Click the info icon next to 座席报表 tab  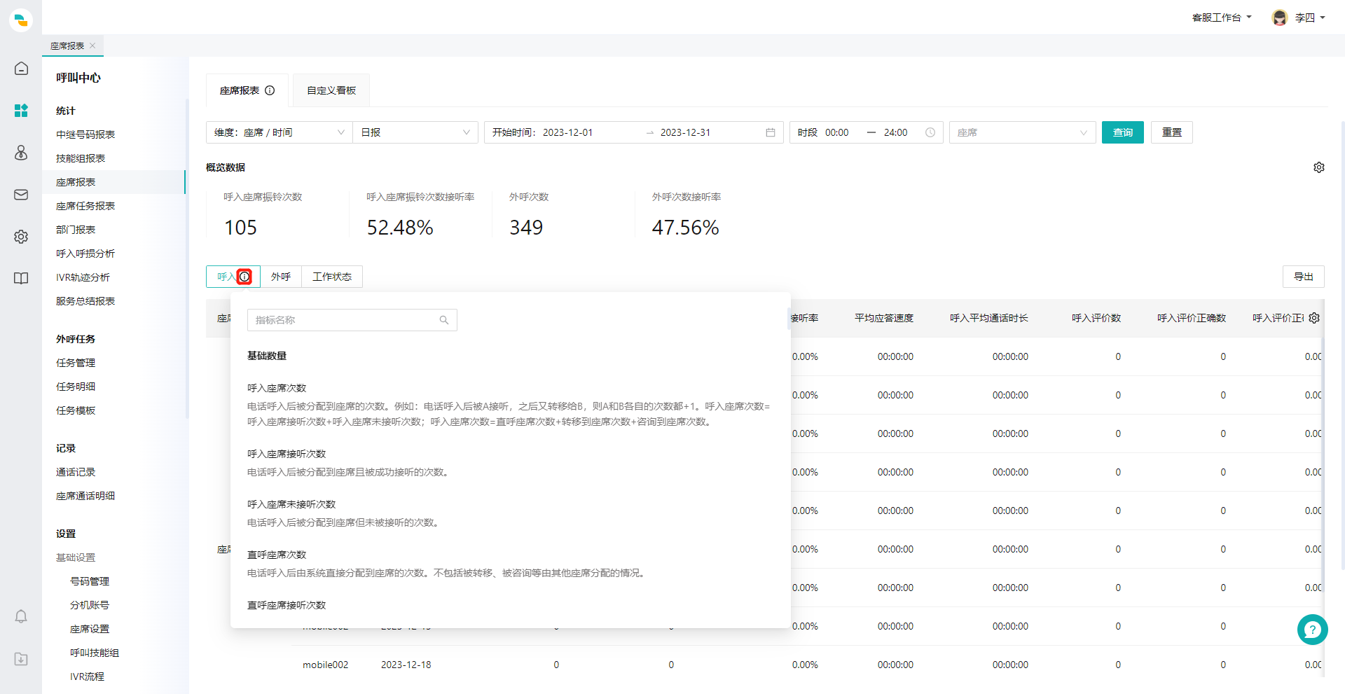coord(270,90)
